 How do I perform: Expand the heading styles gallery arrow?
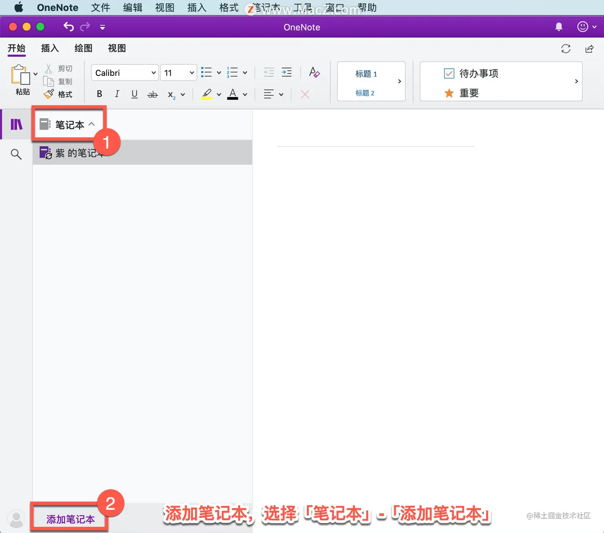399,82
